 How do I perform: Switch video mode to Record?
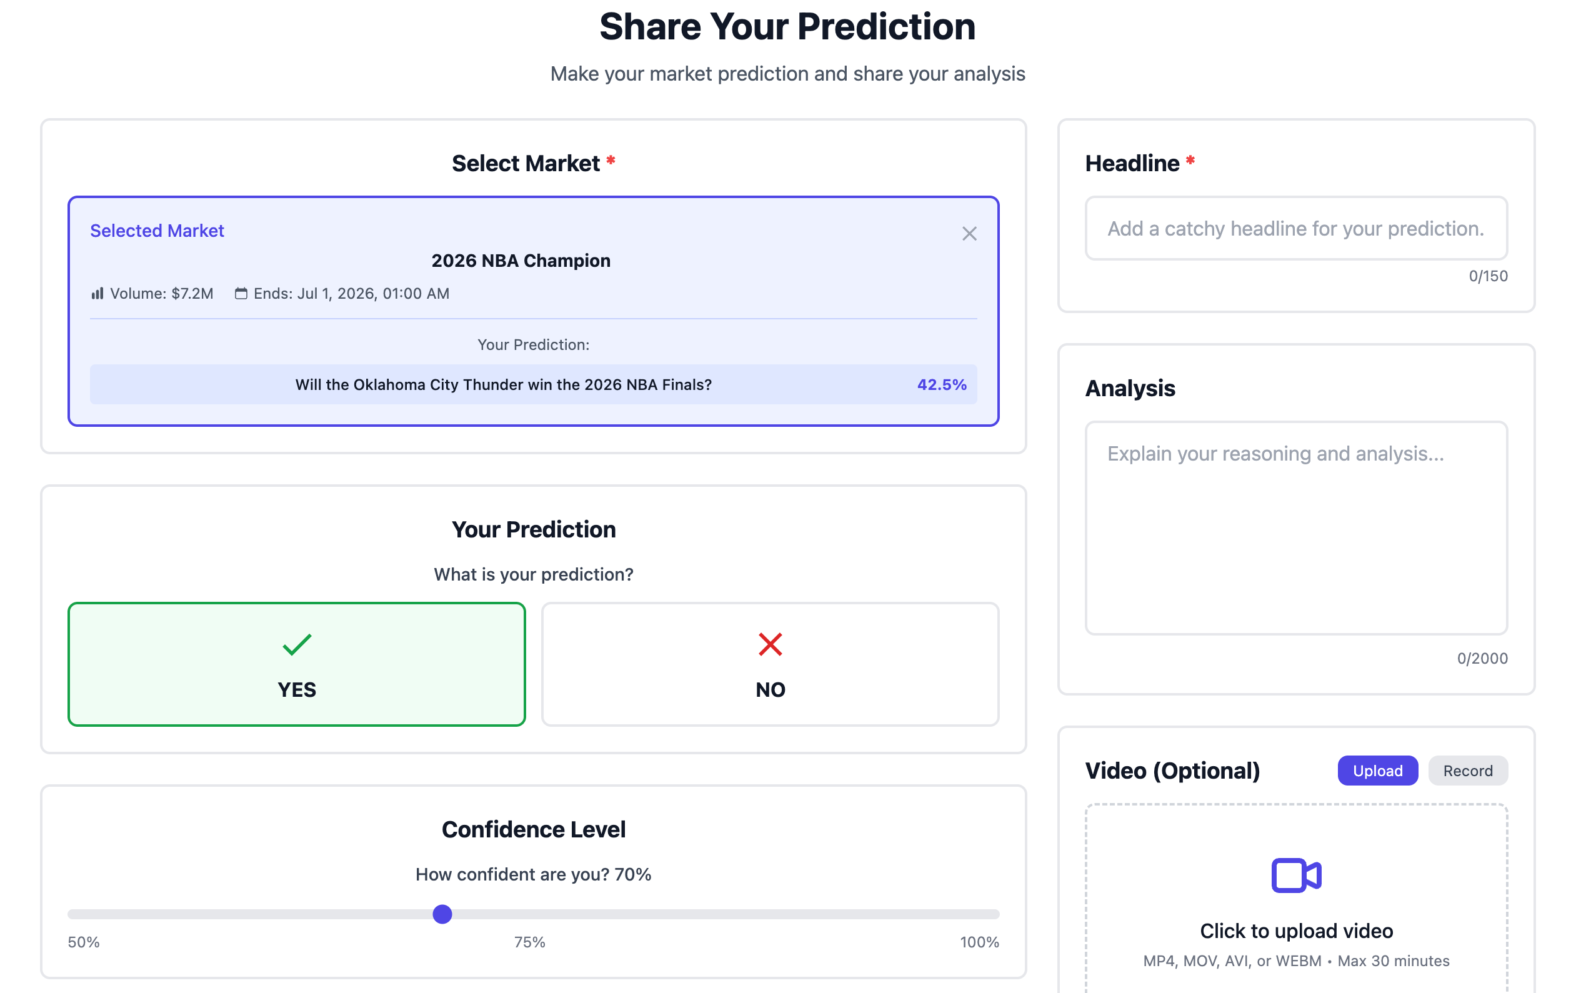click(1467, 771)
